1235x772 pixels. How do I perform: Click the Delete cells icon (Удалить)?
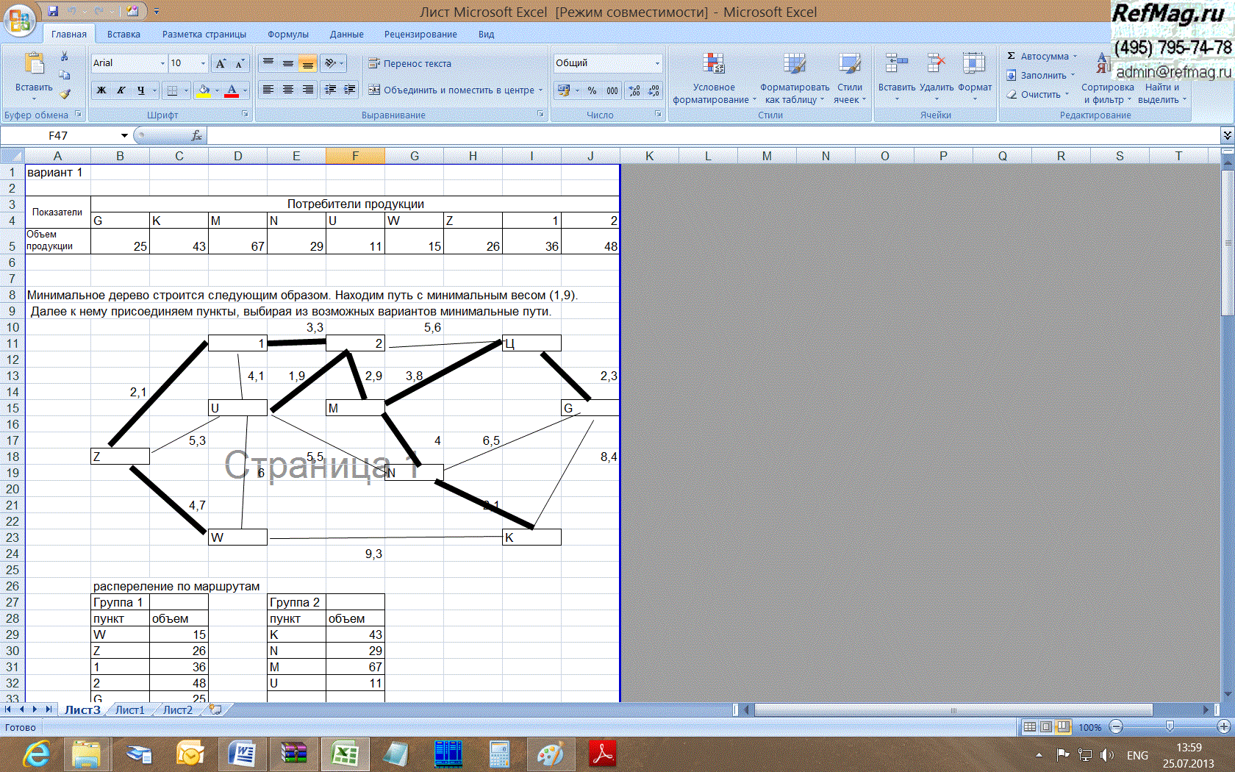pos(936,74)
